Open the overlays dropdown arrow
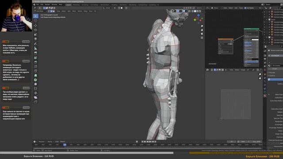 click(187, 11)
